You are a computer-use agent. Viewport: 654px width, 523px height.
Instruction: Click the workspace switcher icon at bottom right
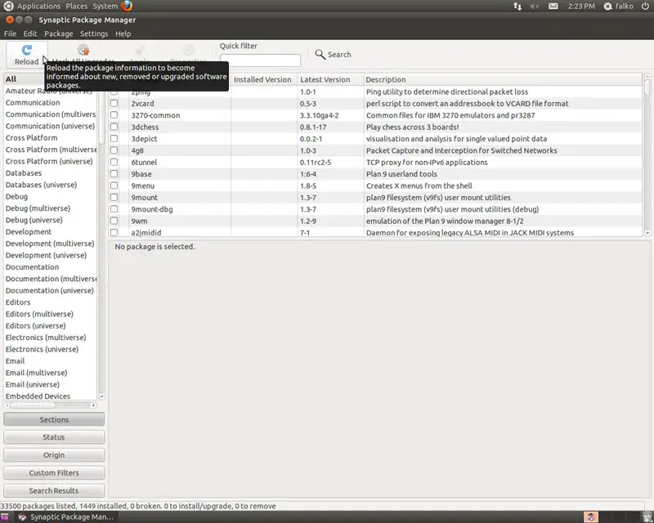point(590,517)
